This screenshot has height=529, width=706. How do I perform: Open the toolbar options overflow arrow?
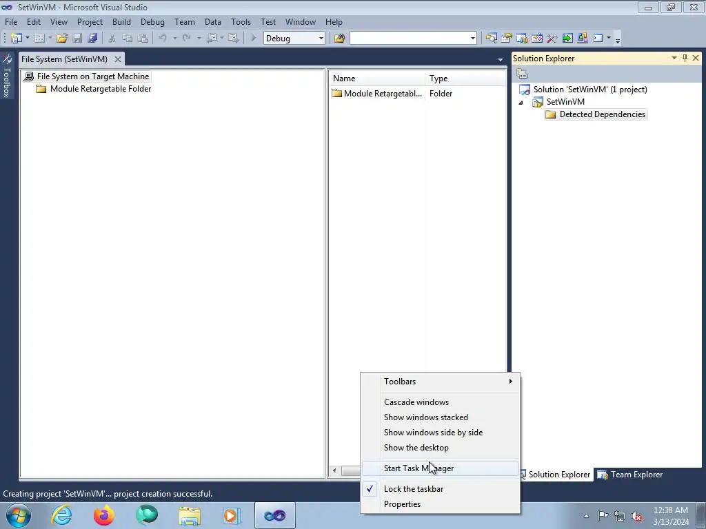tap(617, 39)
